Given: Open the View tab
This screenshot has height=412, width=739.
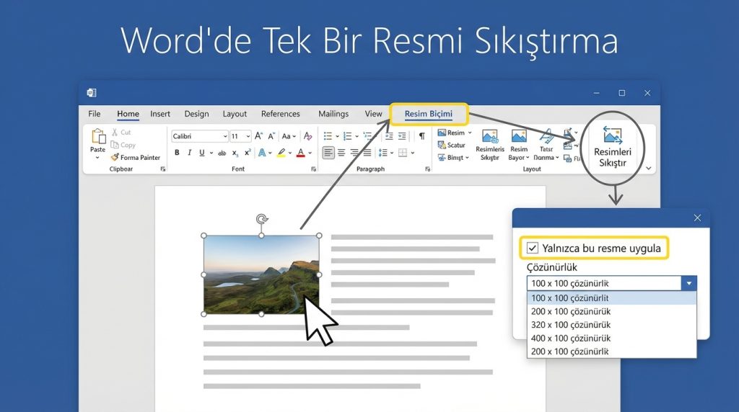Looking at the screenshot, I should (373, 114).
